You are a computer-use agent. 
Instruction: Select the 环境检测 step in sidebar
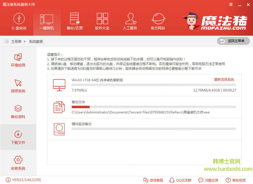(x=18, y=60)
